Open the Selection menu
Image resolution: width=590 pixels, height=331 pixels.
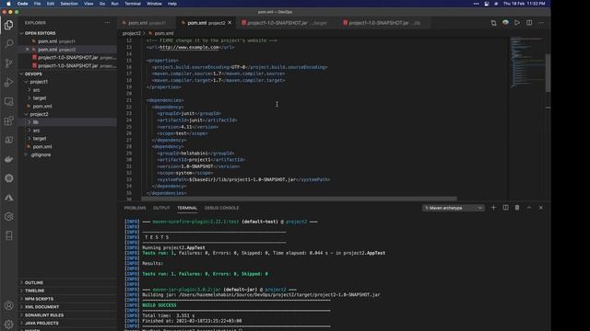[69, 4]
